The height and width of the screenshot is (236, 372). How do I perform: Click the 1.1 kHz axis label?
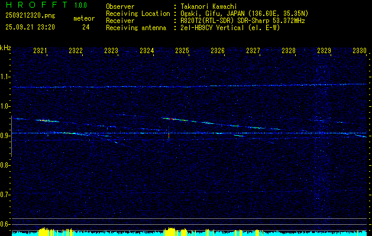(5, 77)
